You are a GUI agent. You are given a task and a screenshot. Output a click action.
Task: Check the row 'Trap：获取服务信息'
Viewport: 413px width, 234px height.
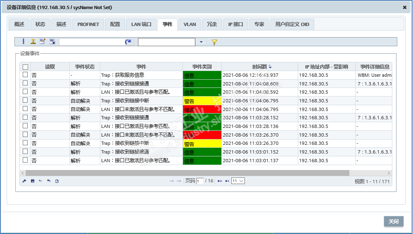click(25, 75)
